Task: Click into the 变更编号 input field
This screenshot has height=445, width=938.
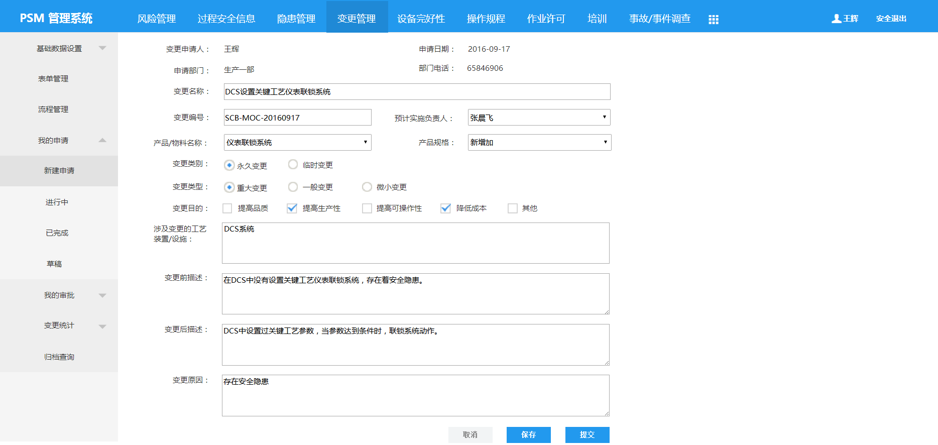Action: [297, 118]
